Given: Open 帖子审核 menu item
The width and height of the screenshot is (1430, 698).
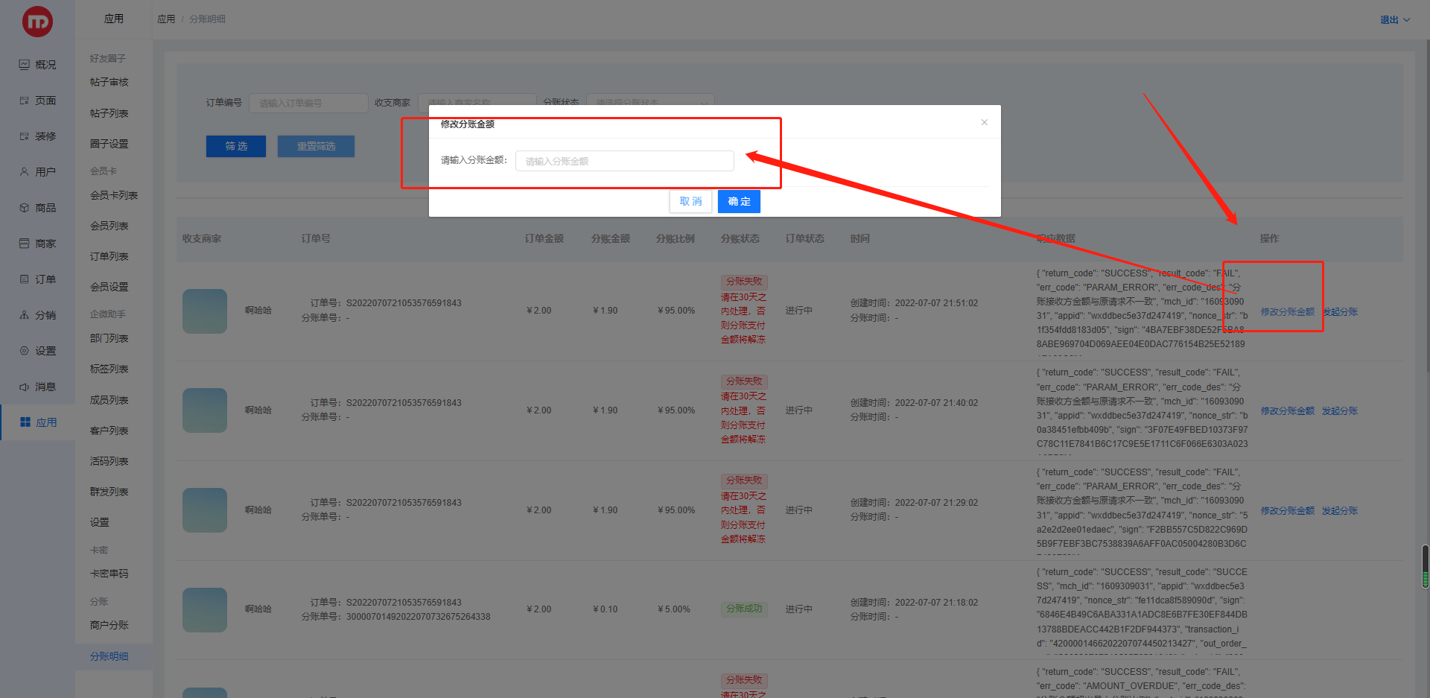Looking at the screenshot, I should coord(109,83).
